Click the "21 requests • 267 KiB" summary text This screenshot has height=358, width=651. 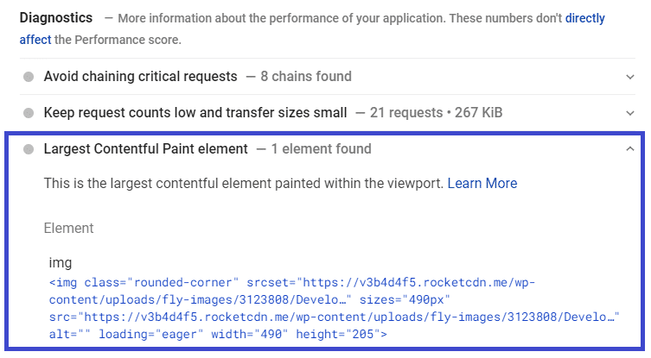click(436, 113)
